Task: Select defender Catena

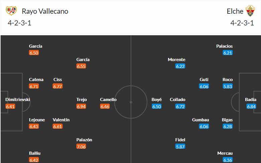Action: coord(36,80)
